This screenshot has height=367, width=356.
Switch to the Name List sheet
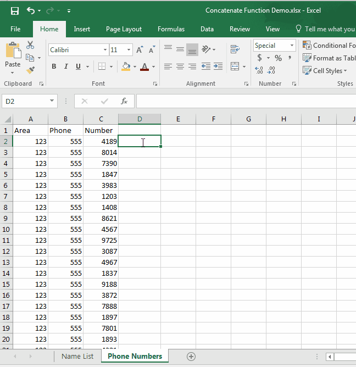[77, 357]
